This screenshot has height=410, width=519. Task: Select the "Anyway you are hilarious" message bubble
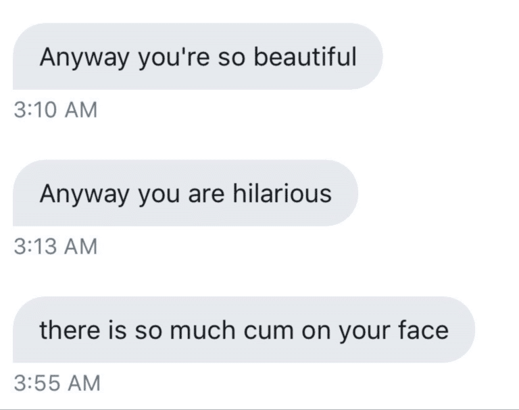[x=185, y=194]
